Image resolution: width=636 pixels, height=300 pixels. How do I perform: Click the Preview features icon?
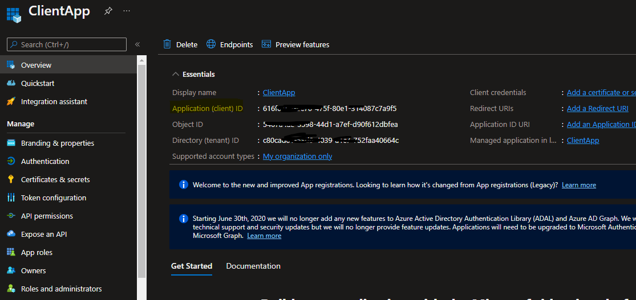pyautogui.click(x=266, y=44)
